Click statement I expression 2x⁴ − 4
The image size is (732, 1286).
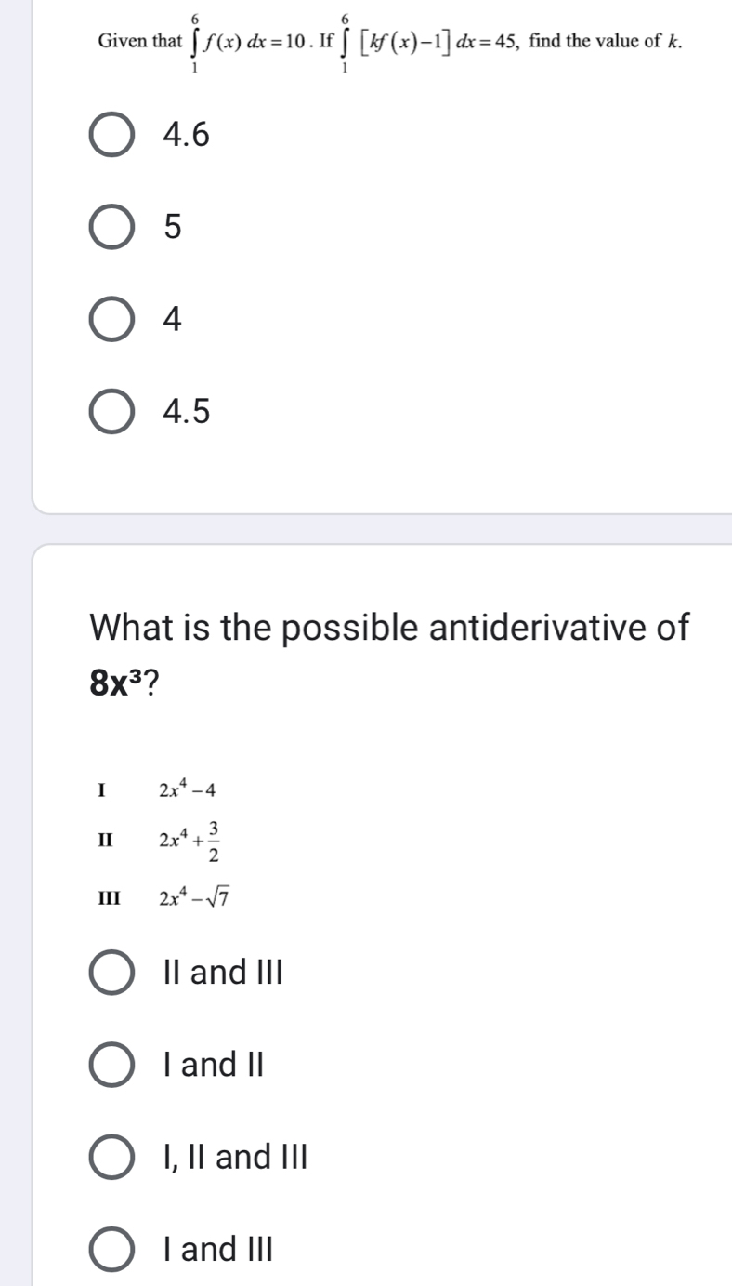pos(187,790)
